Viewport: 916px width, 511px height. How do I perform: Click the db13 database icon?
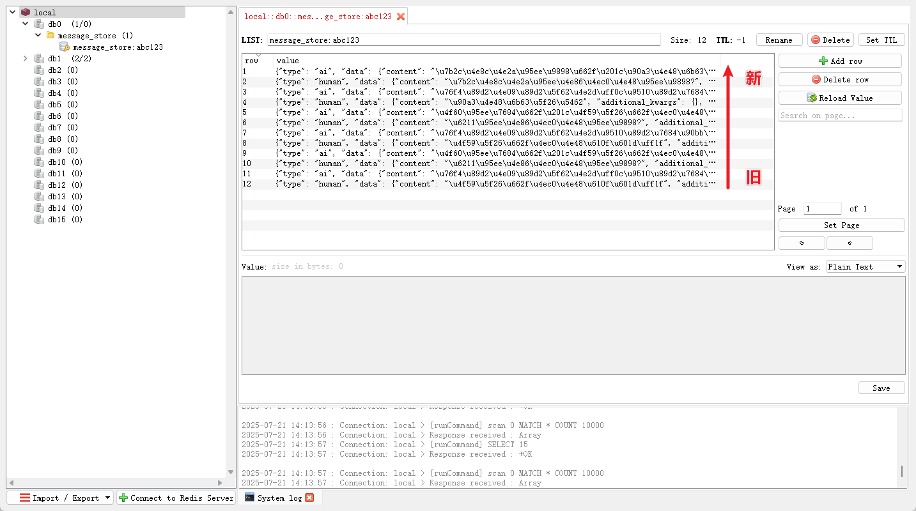(x=39, y=196)
